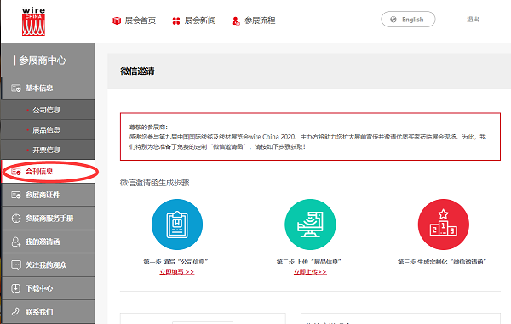Click the wire China logo
This screenshot has width=511, height=324.
coord(33,21)
